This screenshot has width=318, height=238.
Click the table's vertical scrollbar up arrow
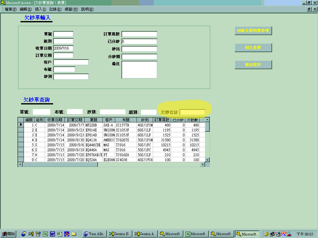[207, 120]
